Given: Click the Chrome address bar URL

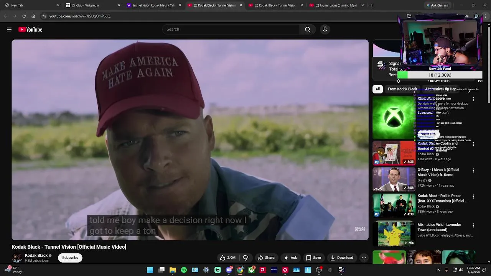Looking at the screenshot, I should (x=80, y=16).
